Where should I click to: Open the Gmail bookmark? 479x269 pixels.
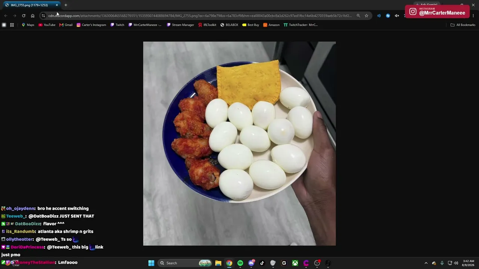tap(66, 25)
